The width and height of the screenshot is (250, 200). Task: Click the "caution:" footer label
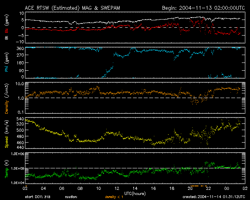coord(71,197)
